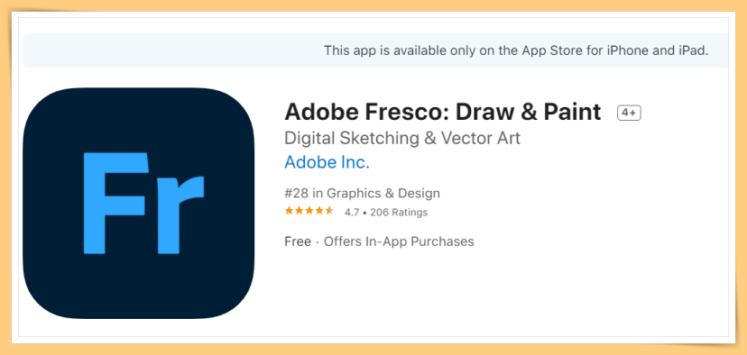
Task: Click the half-filled fifth rating star
Action: point(329,211)
